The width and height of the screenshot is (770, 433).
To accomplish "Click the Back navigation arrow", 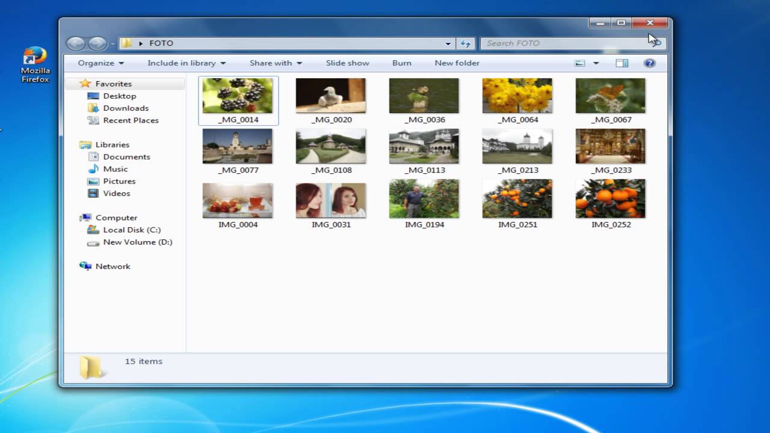I will point(76,43).
